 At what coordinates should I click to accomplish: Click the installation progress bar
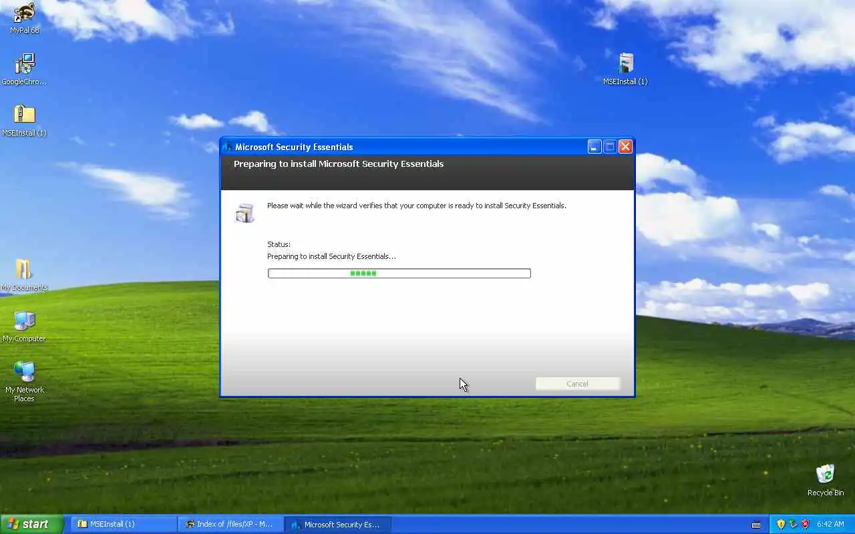coord(399,273)
